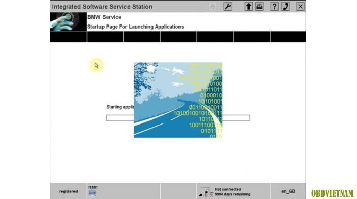Click the startup progress bar
This screenshot has height=199, width=357.
click(x=178, y=118)
